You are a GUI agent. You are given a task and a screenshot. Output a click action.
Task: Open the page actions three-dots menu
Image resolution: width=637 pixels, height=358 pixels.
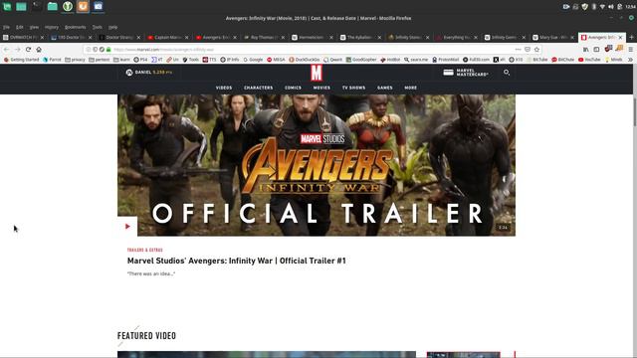518,49
